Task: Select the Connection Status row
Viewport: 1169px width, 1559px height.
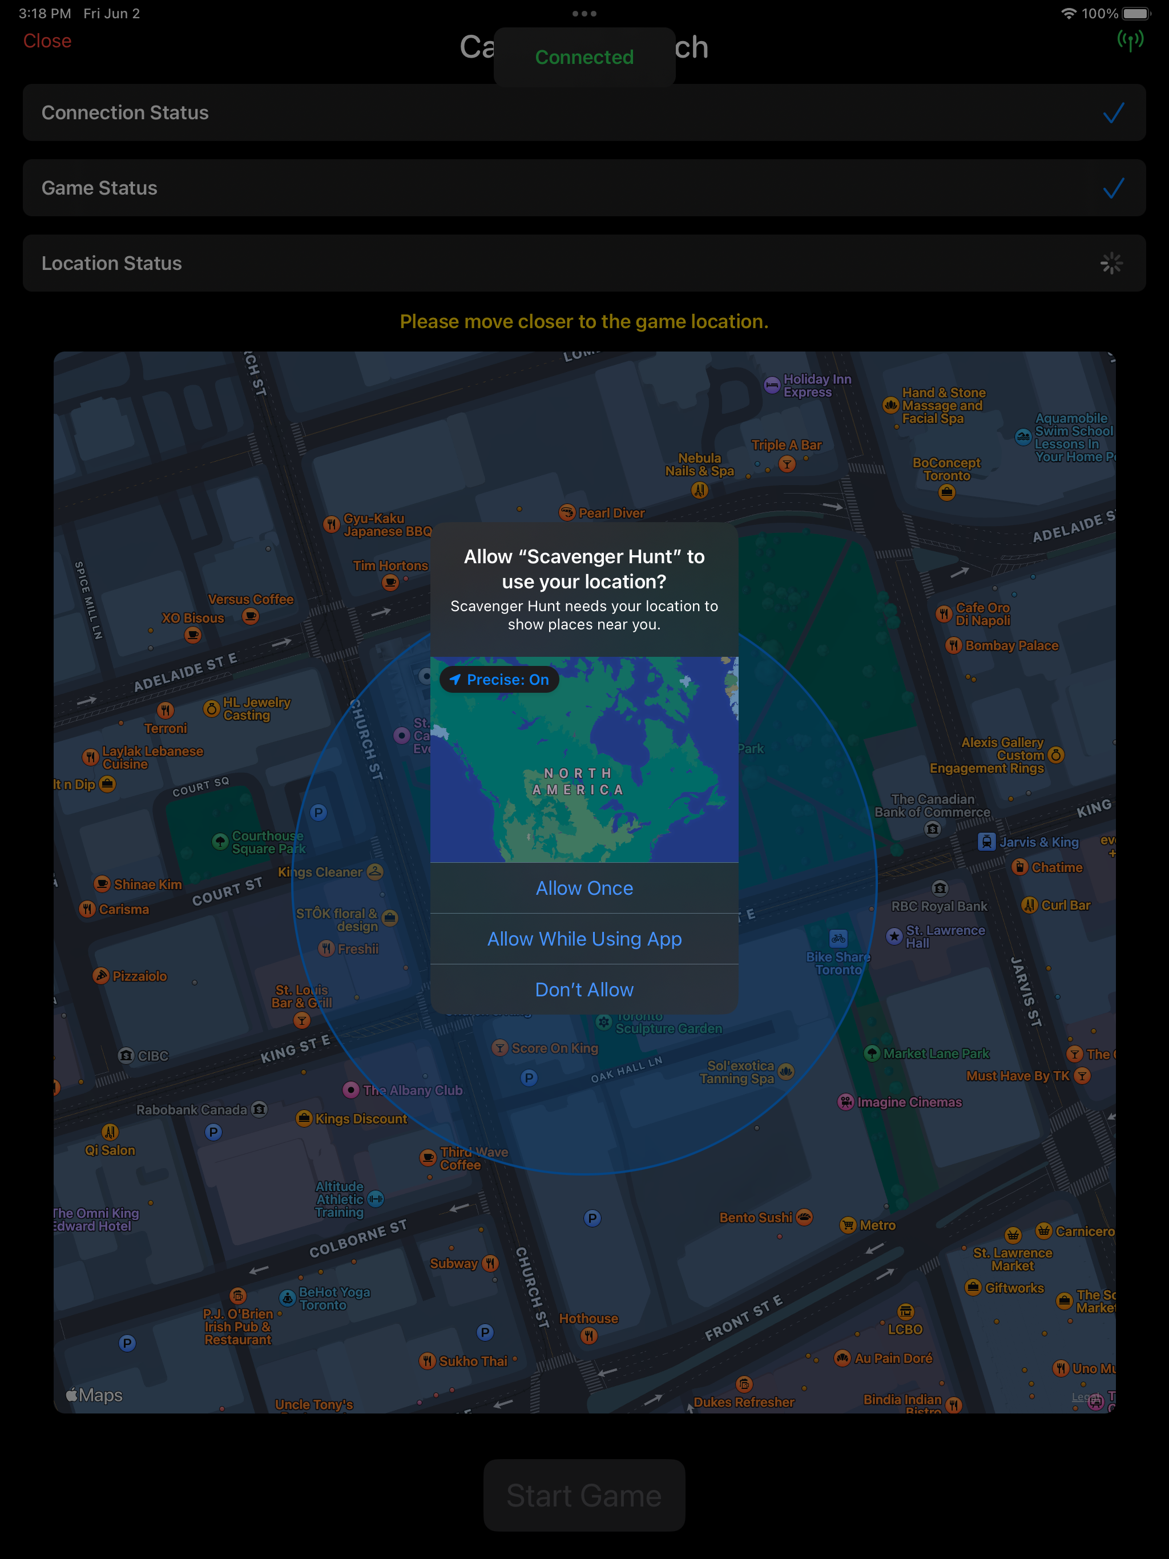Action: 584,113
